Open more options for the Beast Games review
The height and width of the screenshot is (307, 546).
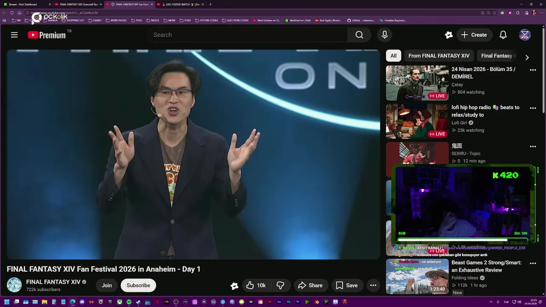coord(533,264)
